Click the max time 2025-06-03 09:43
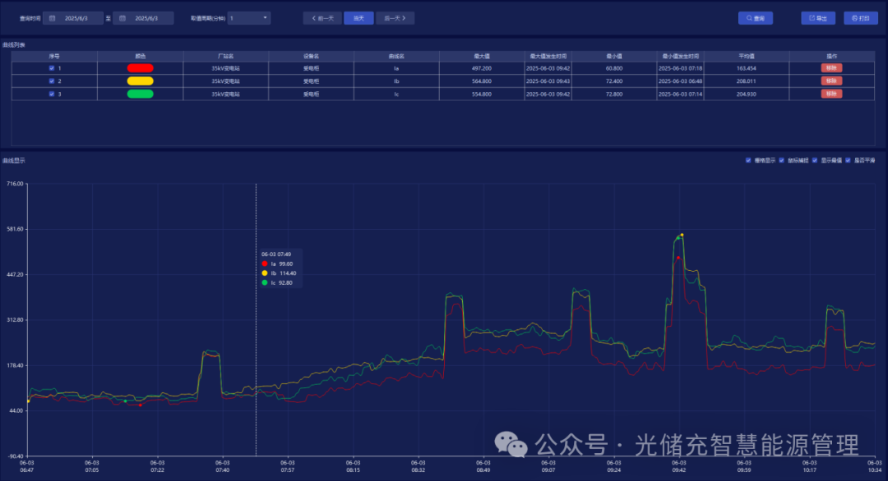Viewport: 888px width, 481px height. click(x=548, y=80)
